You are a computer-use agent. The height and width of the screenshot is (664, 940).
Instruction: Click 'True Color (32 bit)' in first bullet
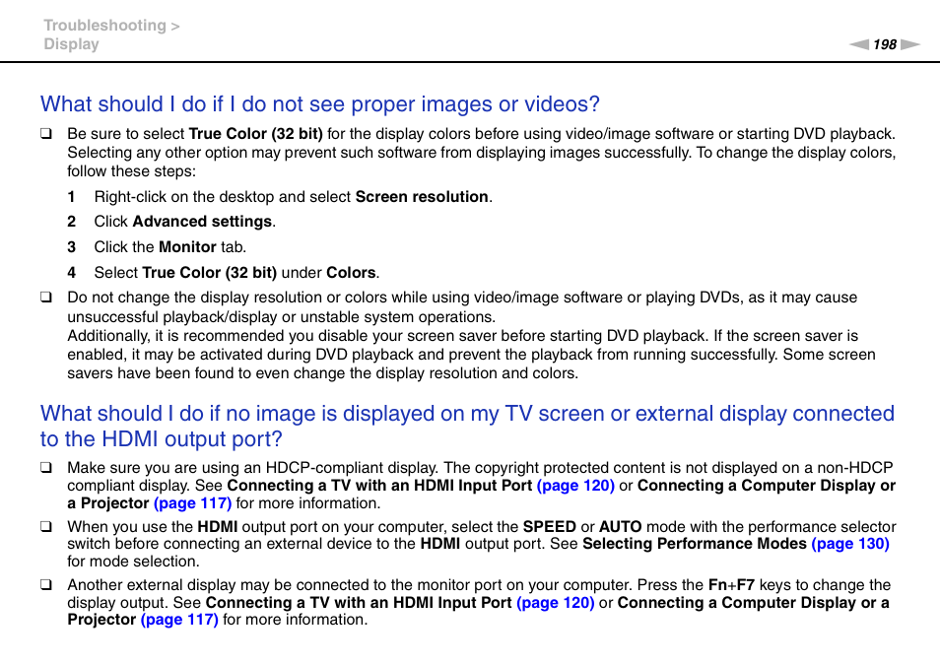point(256,134)
